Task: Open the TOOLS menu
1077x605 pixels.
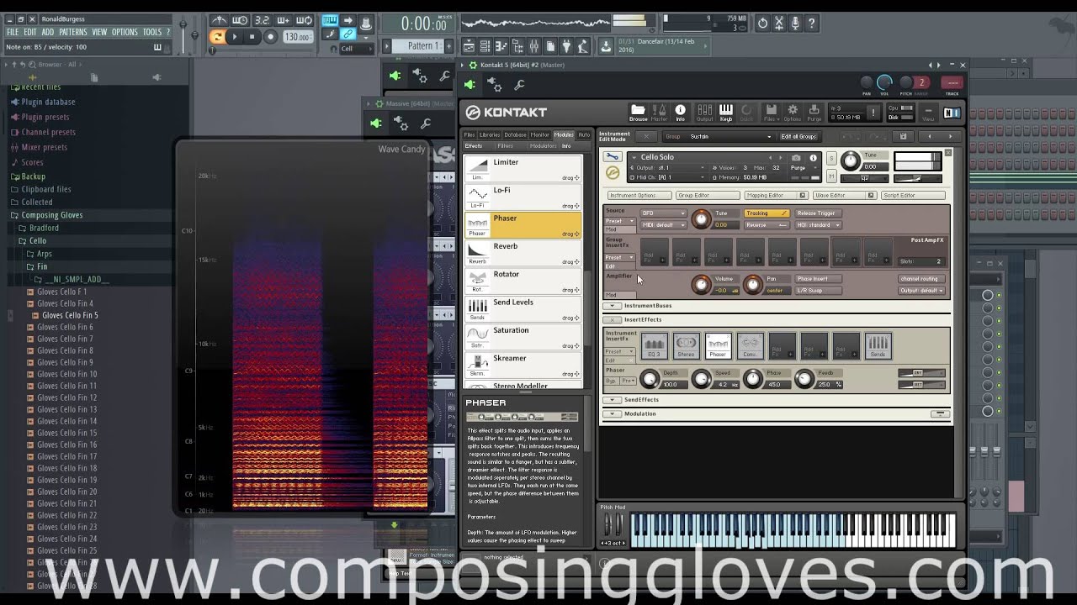Action: tap(152, 32)
